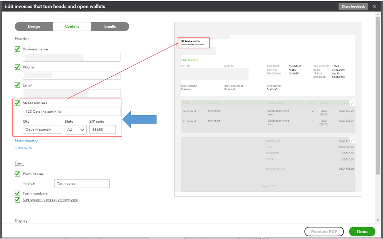Click the ZIP code field 85658
This screenshot has height=239, width=383.
102,130
